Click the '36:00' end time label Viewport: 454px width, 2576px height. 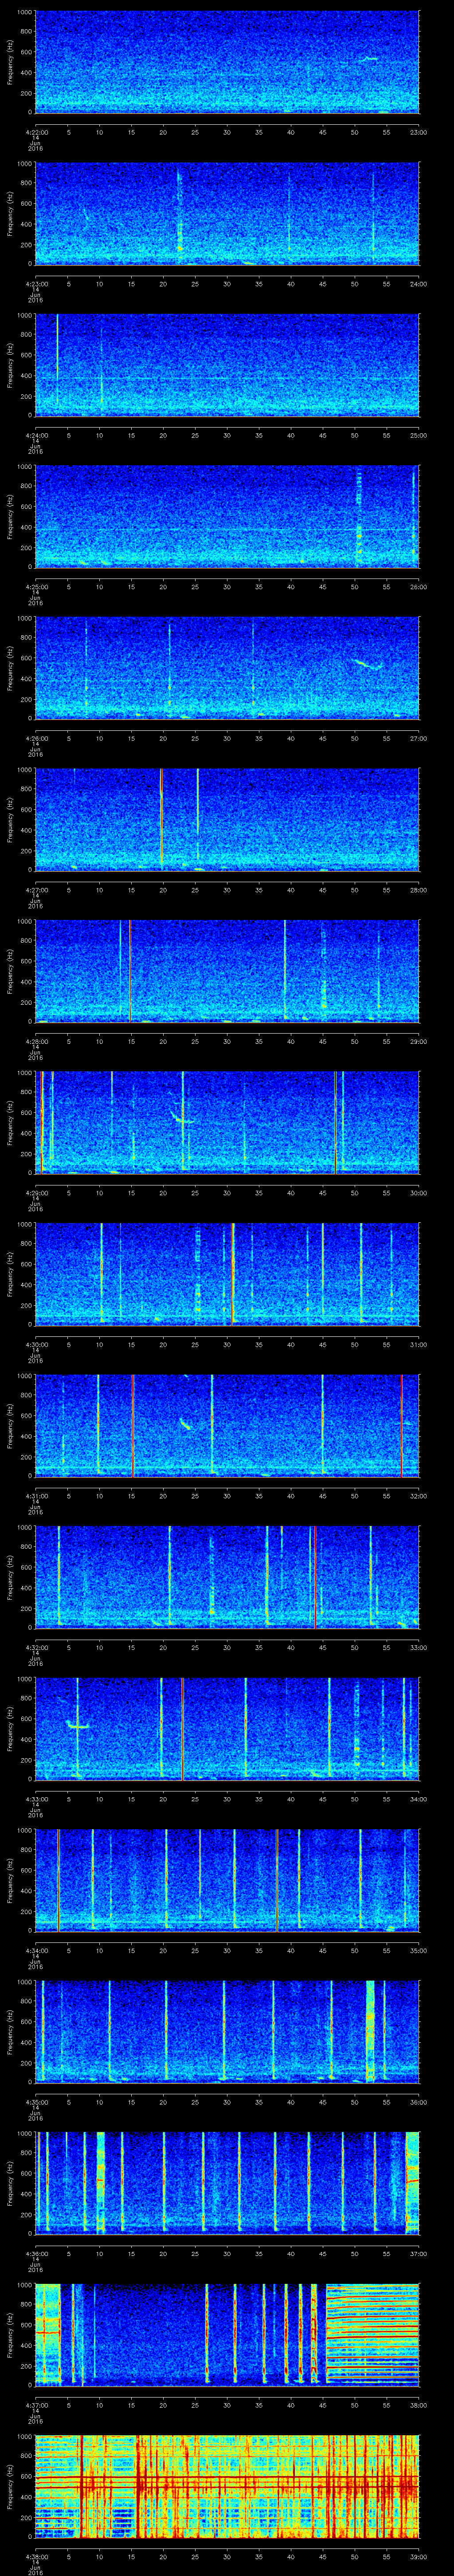(x=418, y=2101)
